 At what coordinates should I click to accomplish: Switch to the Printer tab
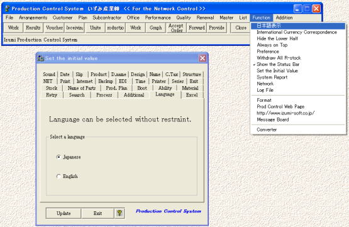click(158, 81)
